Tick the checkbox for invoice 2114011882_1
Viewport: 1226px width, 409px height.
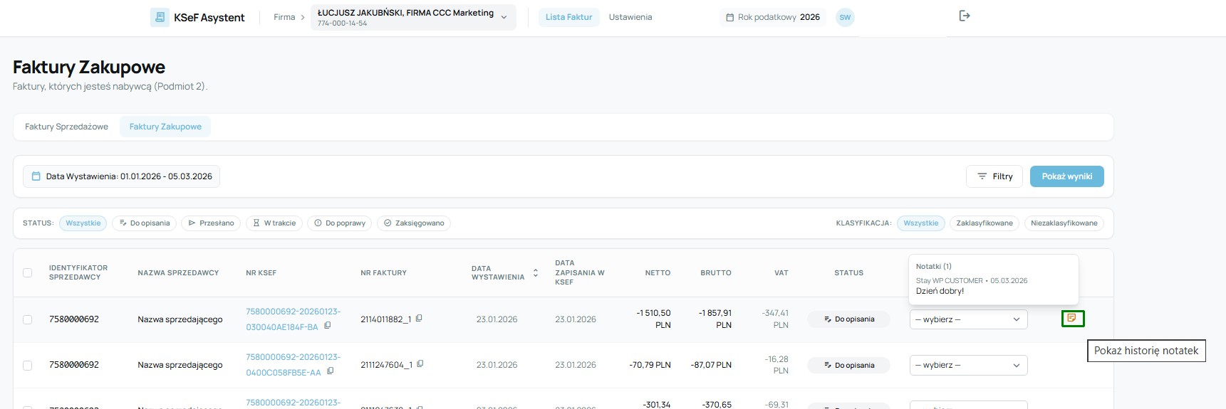tap(27, 319)
